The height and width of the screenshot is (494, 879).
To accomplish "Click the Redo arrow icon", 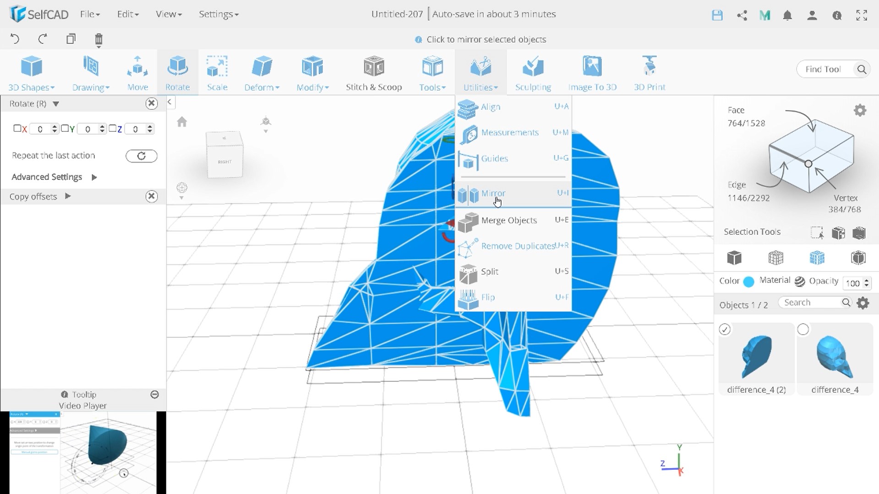I will point(43,39).
